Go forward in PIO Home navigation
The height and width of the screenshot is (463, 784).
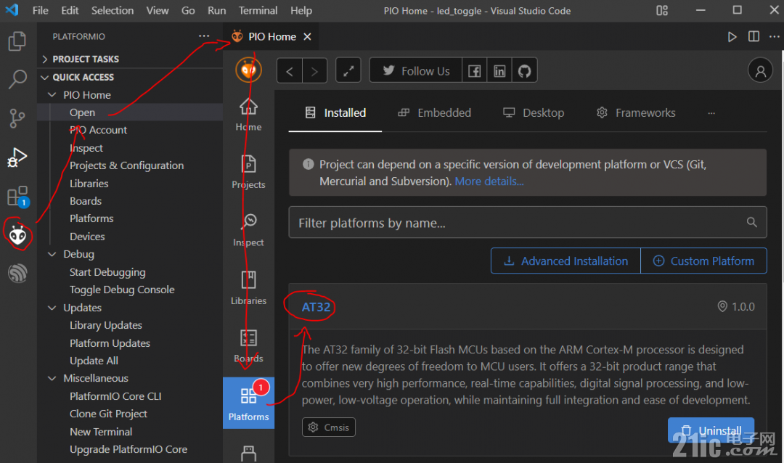(314, 71)
